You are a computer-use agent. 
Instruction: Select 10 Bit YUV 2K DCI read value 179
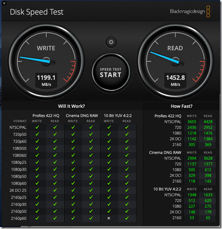(208, 212)
